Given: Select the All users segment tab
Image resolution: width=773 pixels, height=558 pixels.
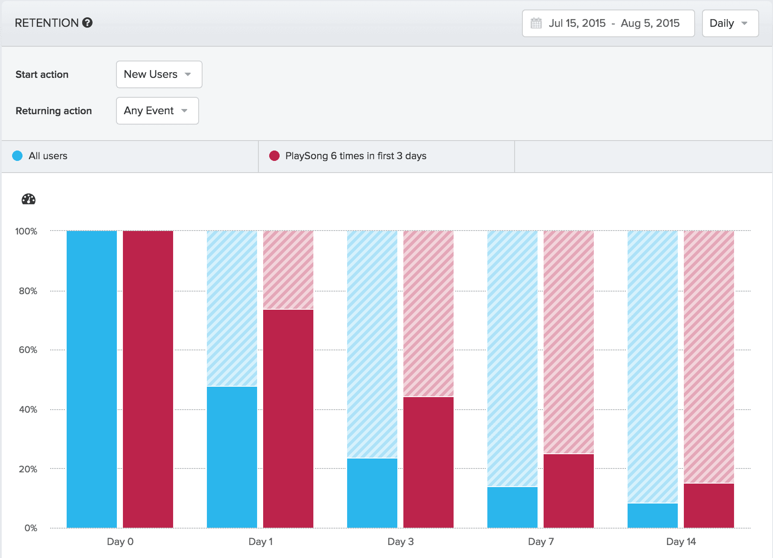Looking at the screenshot, I should (130, 156).
